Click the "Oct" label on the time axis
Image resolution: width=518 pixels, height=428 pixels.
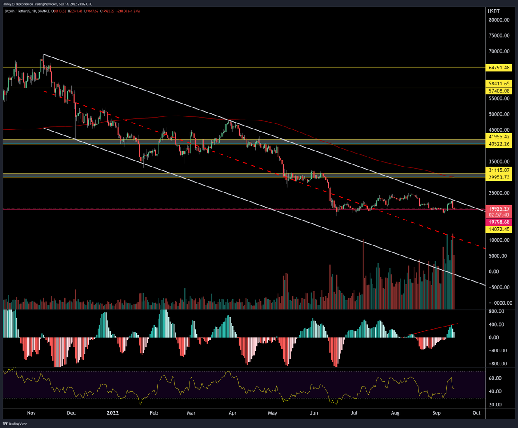click(477, 413)
